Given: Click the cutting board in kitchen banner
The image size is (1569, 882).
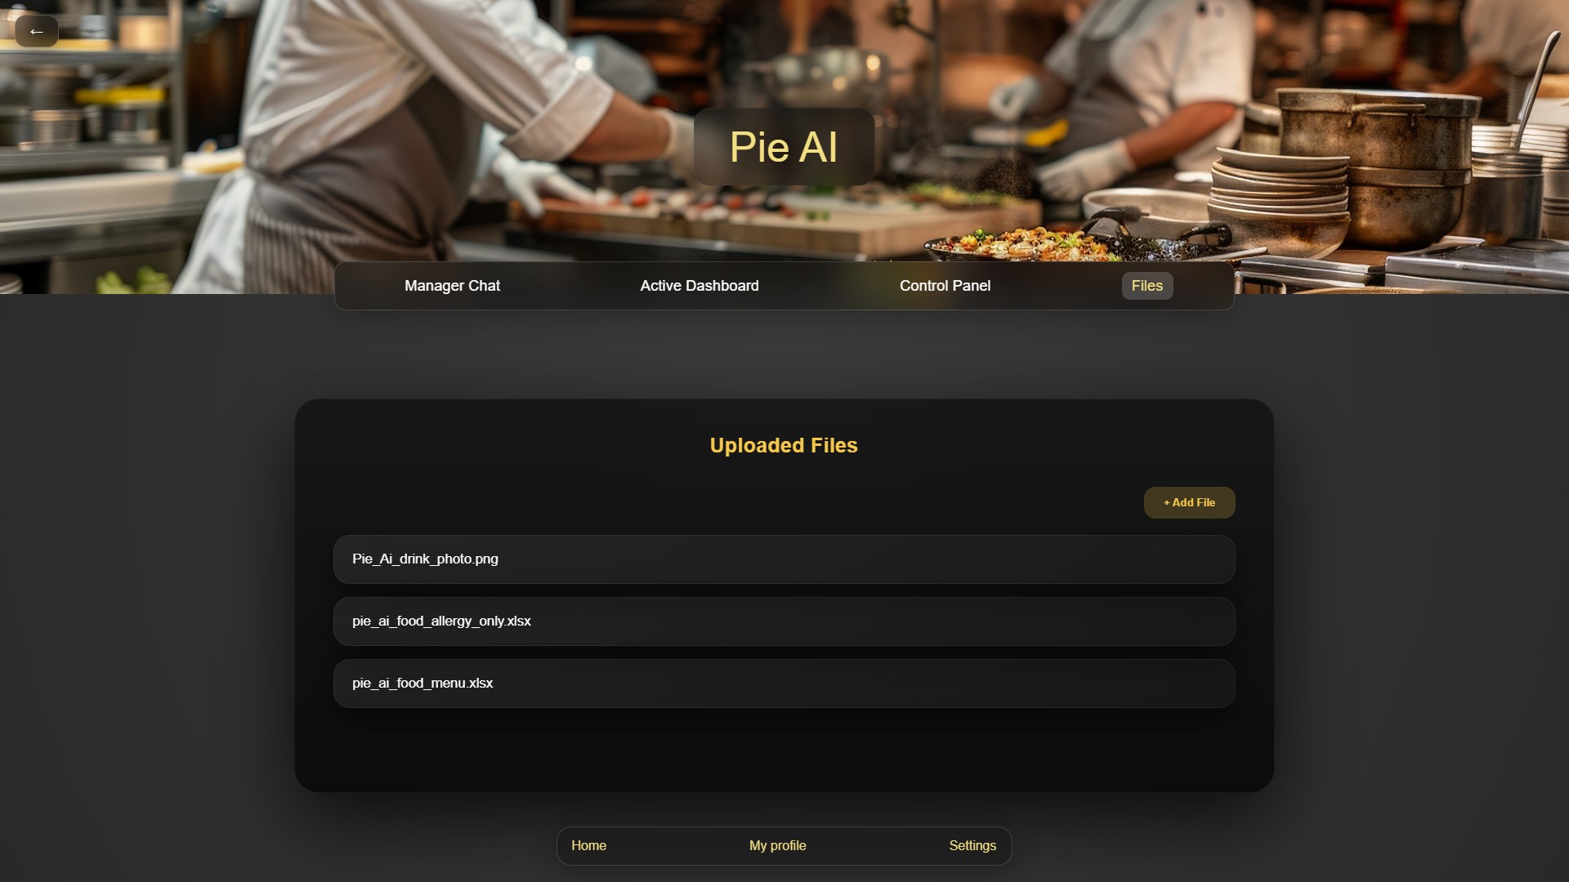Looking at the screenshot, I should (x=735, y=225).
